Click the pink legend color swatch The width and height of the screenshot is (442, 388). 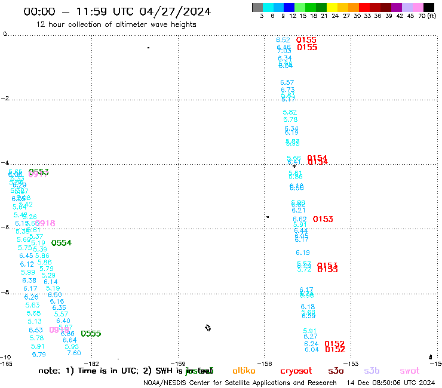(x=418, y=7)
